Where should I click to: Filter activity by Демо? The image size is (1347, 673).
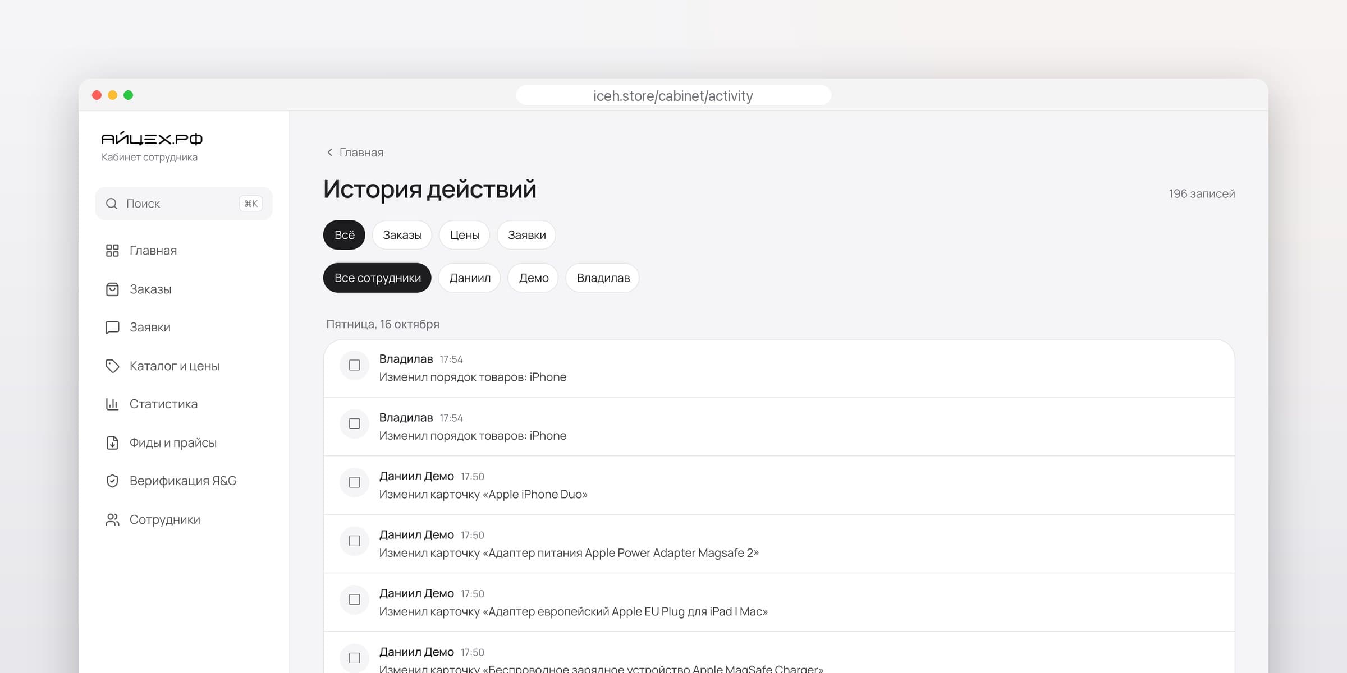click(x=533, y=278)
